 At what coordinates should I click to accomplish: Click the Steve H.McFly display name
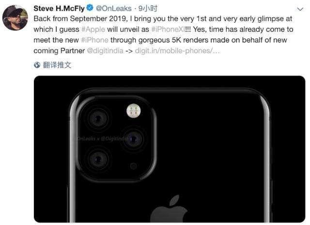[59, 9]
